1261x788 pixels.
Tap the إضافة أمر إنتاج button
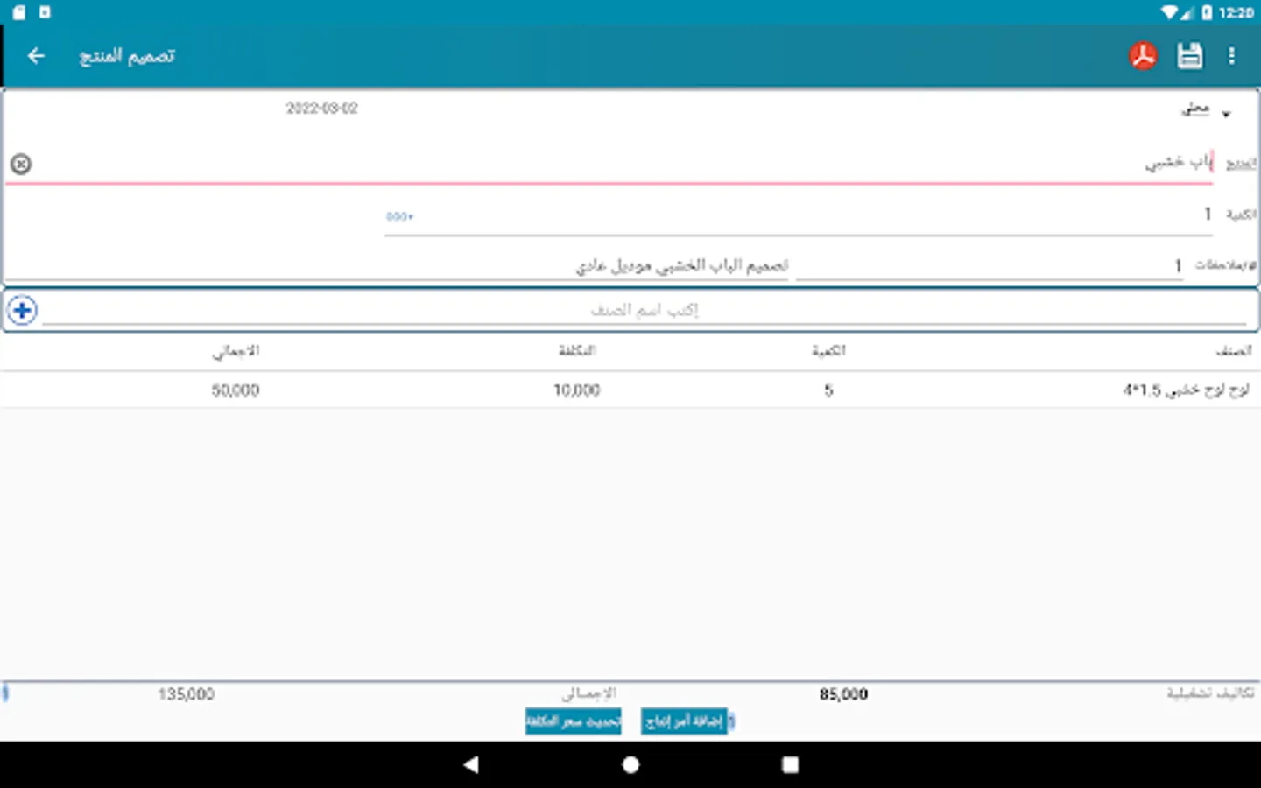pyautogui.click(x=685, y=721)
